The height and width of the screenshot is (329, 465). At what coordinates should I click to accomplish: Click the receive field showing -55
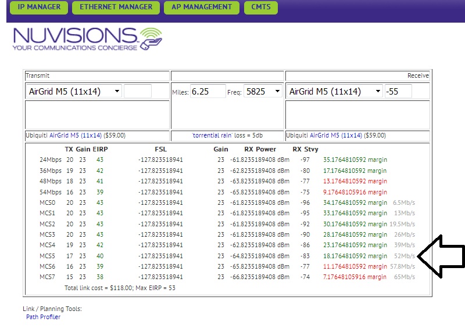click(398, 91)
